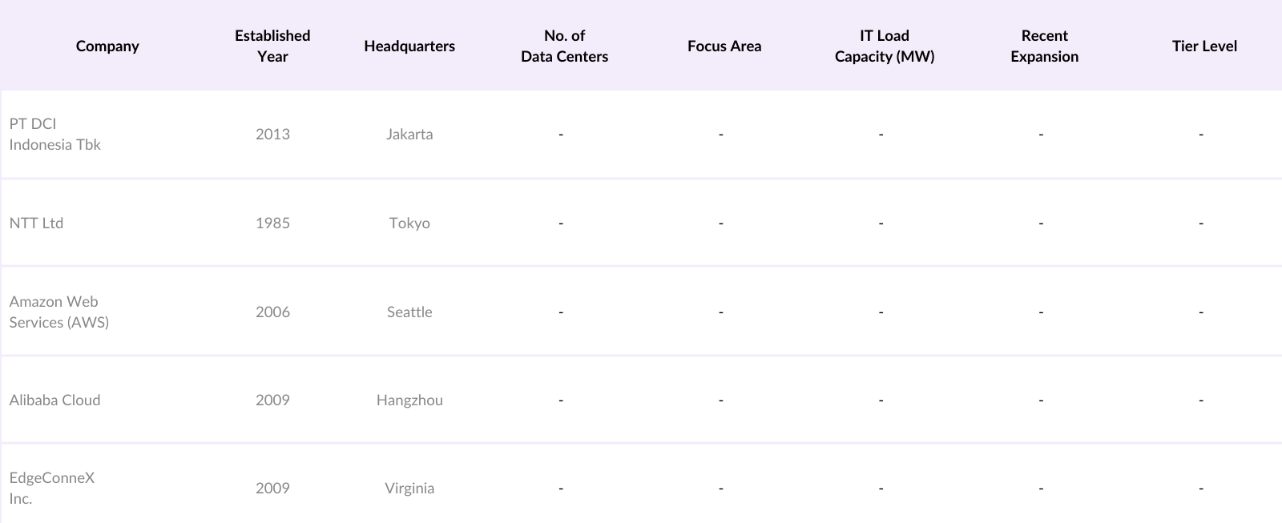Viewport: 1282px width, 523px height.
Task: Click the PT DCI Indonesia Tbk company name
Action: click(55, 134)
